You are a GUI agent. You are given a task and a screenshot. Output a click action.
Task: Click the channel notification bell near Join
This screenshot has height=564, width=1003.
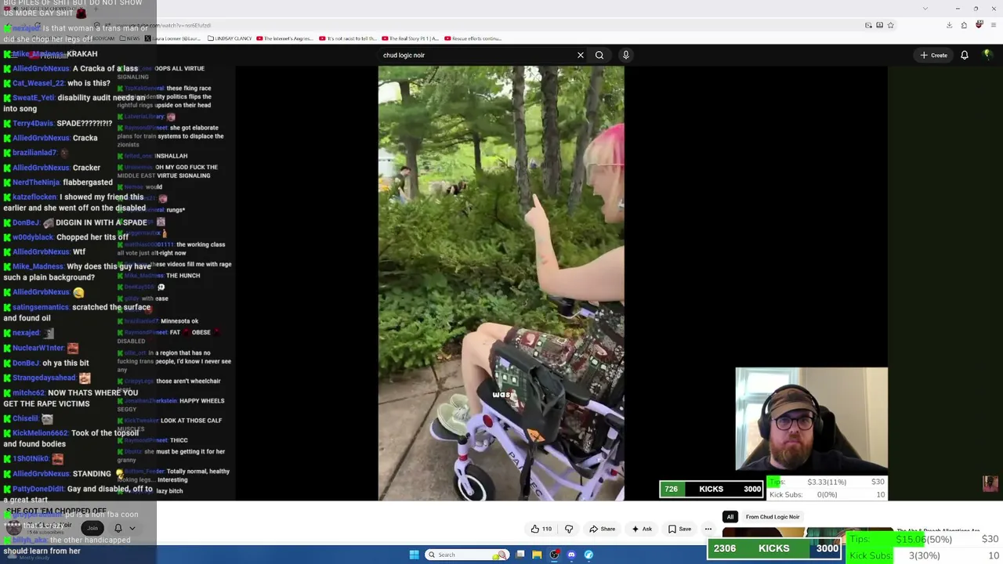point(118,528)
